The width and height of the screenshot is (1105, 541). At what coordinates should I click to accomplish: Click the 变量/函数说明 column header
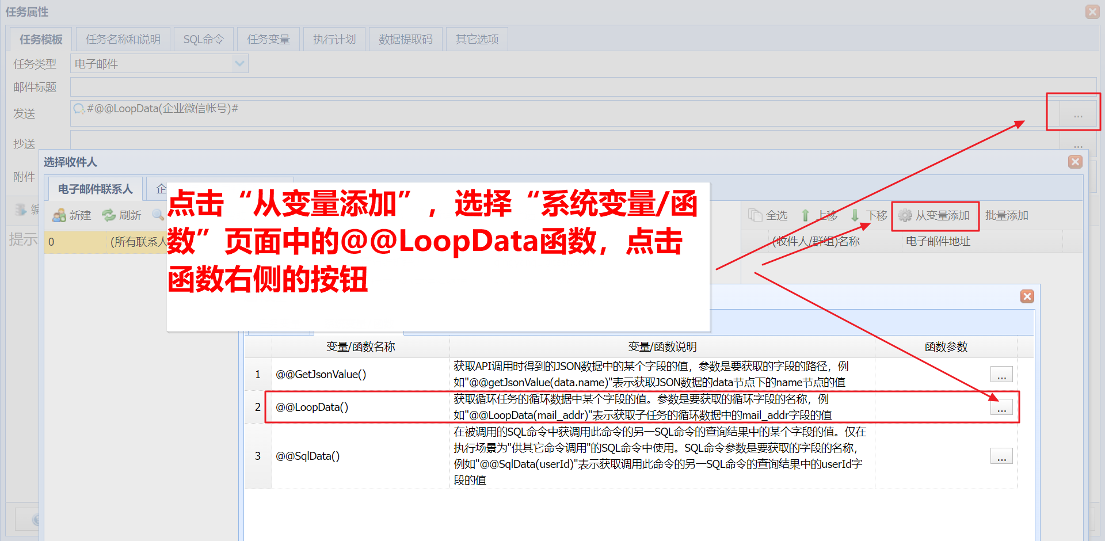pos(662,346)
